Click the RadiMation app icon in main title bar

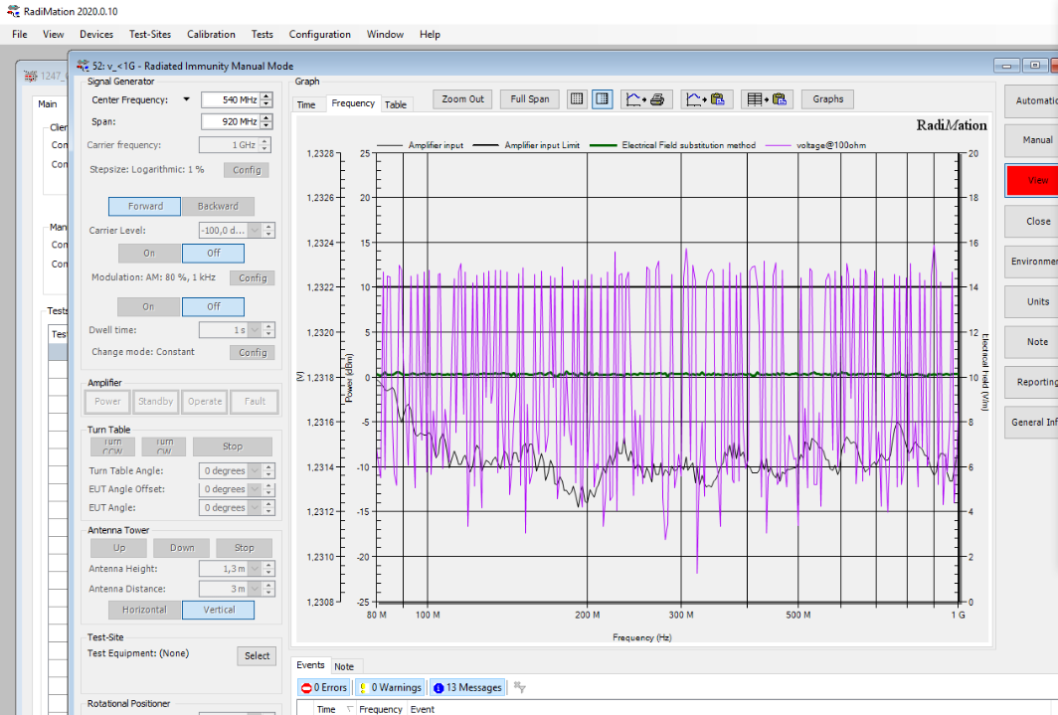point(13,12)
